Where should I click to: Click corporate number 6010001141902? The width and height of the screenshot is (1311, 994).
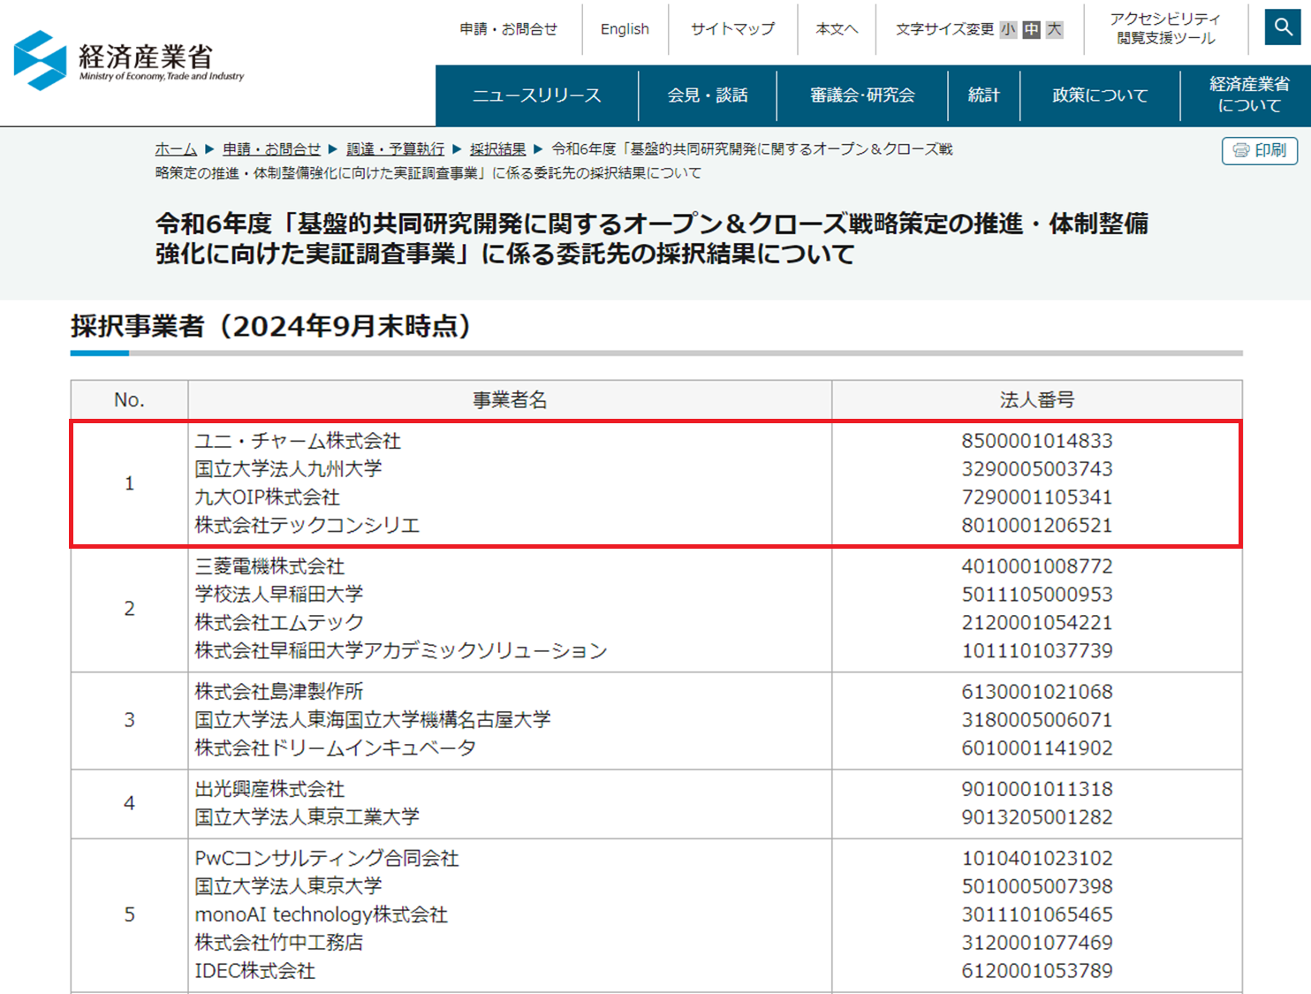tap(1037, 747)
